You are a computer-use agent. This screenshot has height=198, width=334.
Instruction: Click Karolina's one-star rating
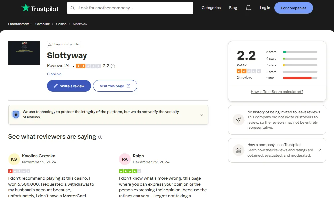click(19, 171)
